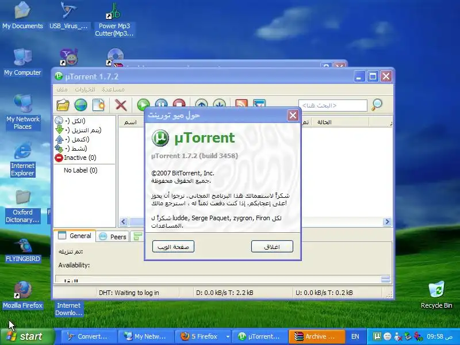Open the My Computer desktop icon
Viewport: 460px width, 345px height.
coord(22,62)
